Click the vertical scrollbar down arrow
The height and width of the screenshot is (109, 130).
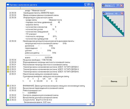click(93, 102)
